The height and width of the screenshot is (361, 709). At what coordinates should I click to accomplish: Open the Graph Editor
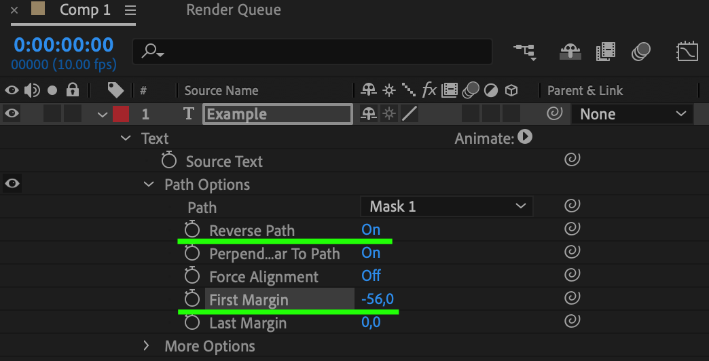687,52
